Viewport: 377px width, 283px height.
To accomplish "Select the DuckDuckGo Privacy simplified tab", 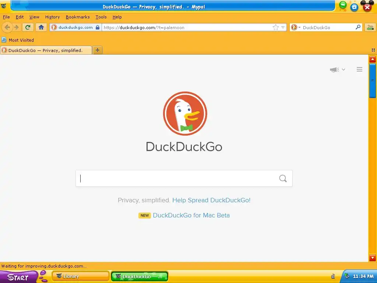I will 46,50.
